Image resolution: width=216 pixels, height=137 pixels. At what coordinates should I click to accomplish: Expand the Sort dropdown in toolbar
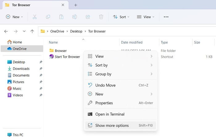(121, 17)
